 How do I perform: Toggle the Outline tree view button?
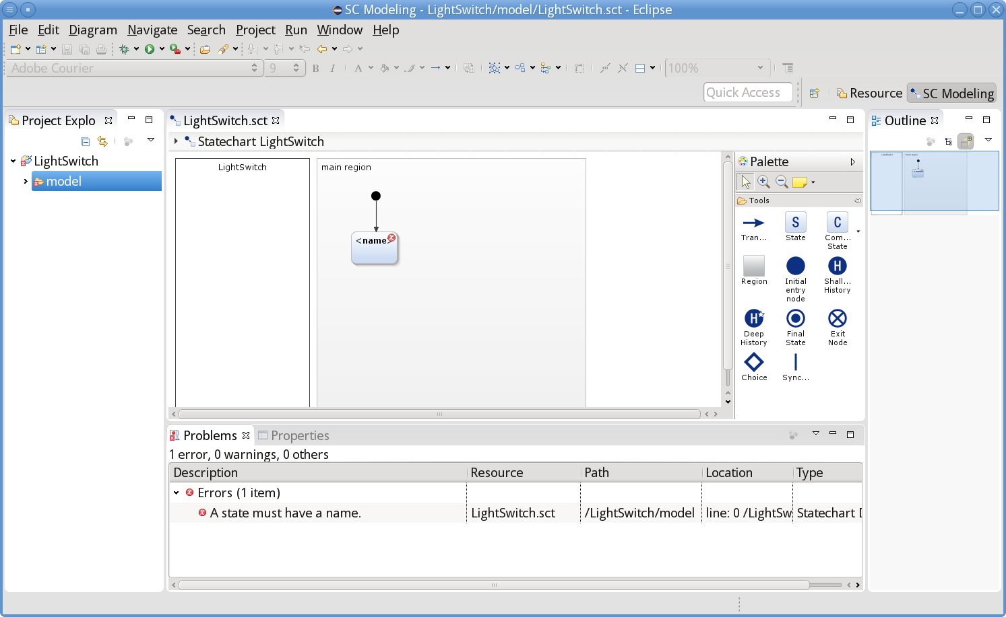(x=949, y=141)
